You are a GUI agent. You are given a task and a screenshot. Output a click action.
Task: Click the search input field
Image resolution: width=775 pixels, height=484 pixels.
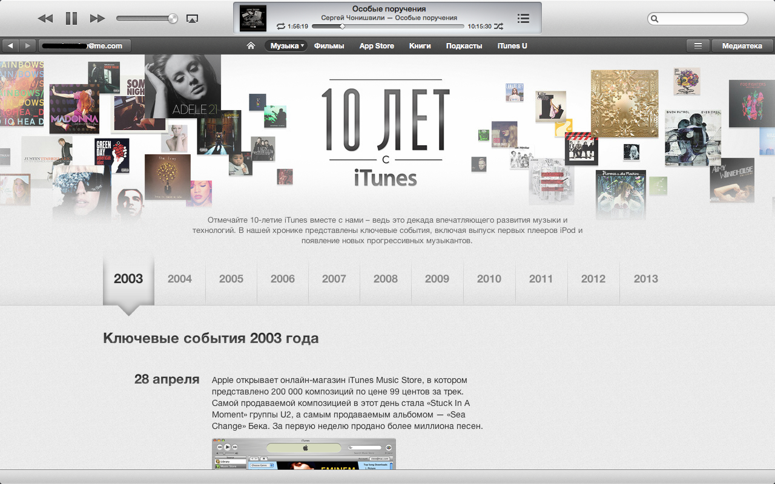pyautogui.click(x=701, y=19)
